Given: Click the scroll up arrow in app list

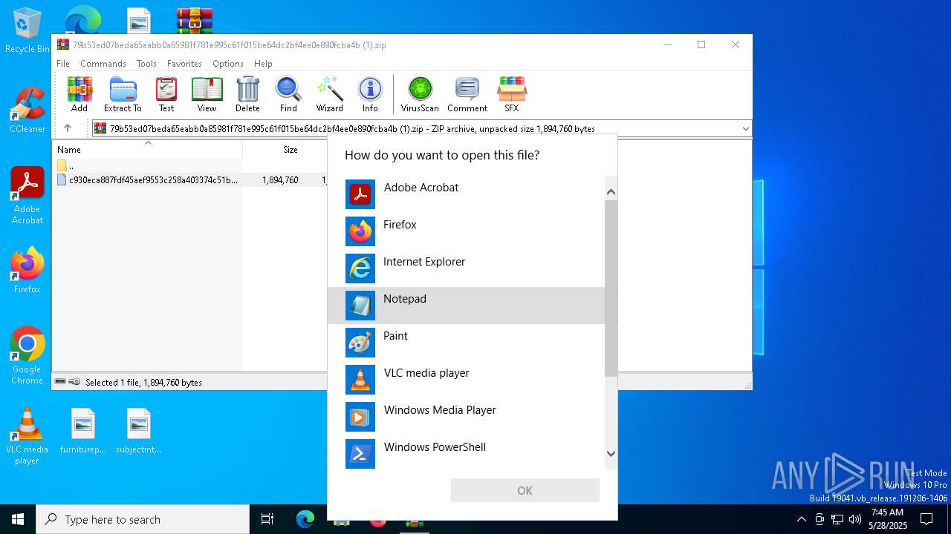Looking at the screenshot, I should click(x=611, y=192).
